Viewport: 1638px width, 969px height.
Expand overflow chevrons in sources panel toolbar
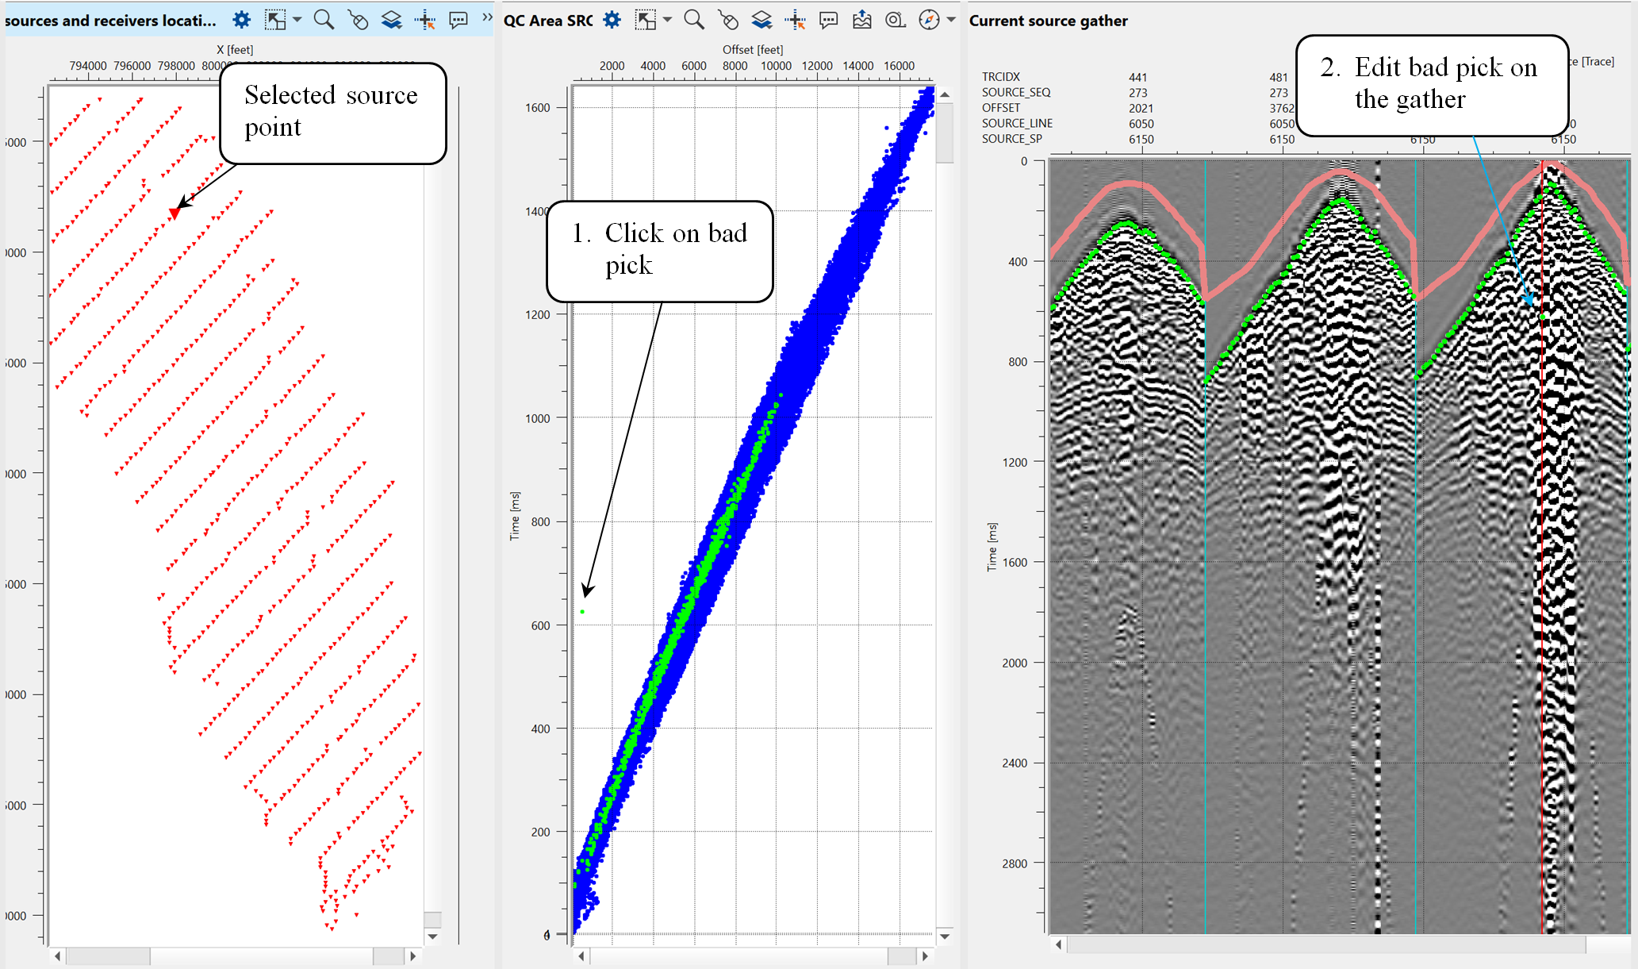(x=487, y=17)
